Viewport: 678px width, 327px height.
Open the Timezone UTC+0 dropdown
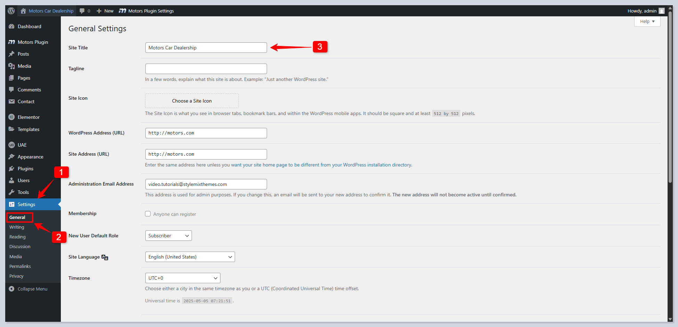(x=183, y=278)
